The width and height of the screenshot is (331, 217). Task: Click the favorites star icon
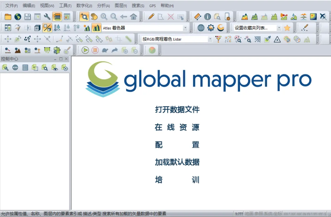[287, 28]
